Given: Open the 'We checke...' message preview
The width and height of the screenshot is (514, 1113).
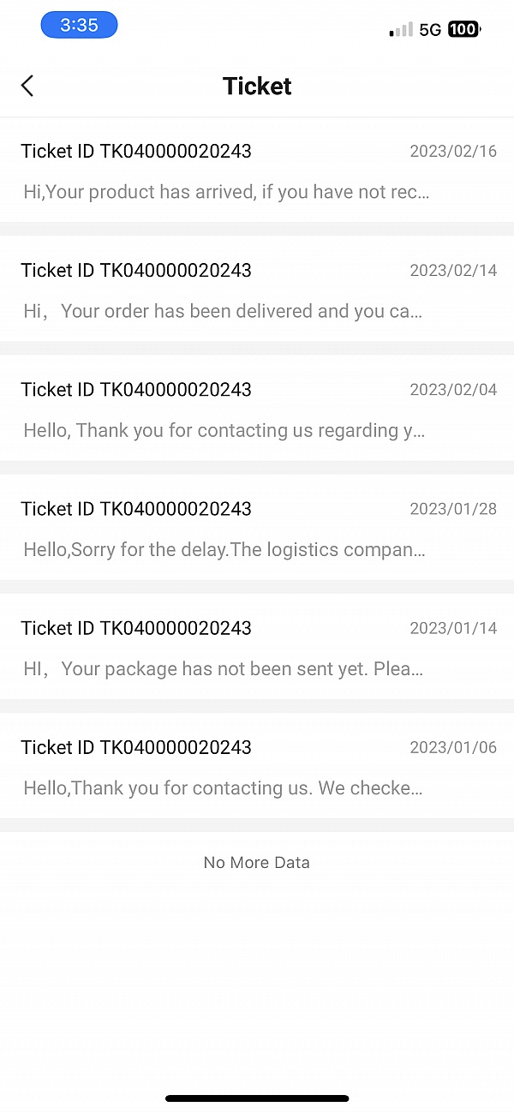Looking at the screenshot, I should (x=223, y=787).
